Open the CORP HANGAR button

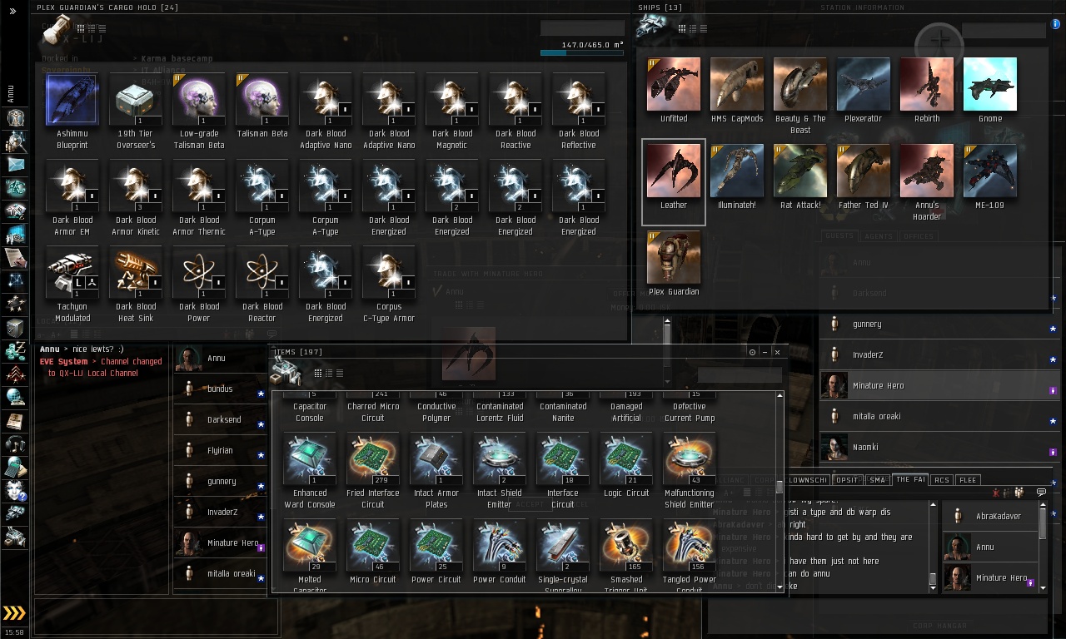tap(939, 625)
